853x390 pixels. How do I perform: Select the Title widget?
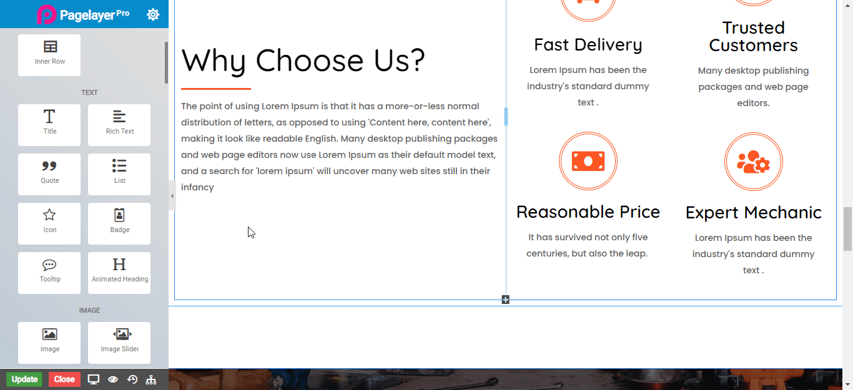49,125
